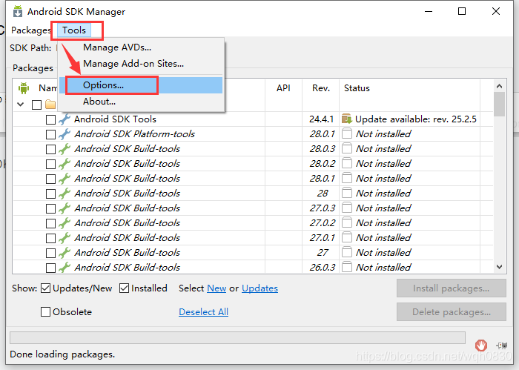Open the About... menu entry
The width and height of the screenshot is (519, 370).
[x=99, y=102]
